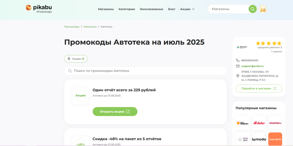Click the phone icon next to 88006000001

(x=238, y=61)
